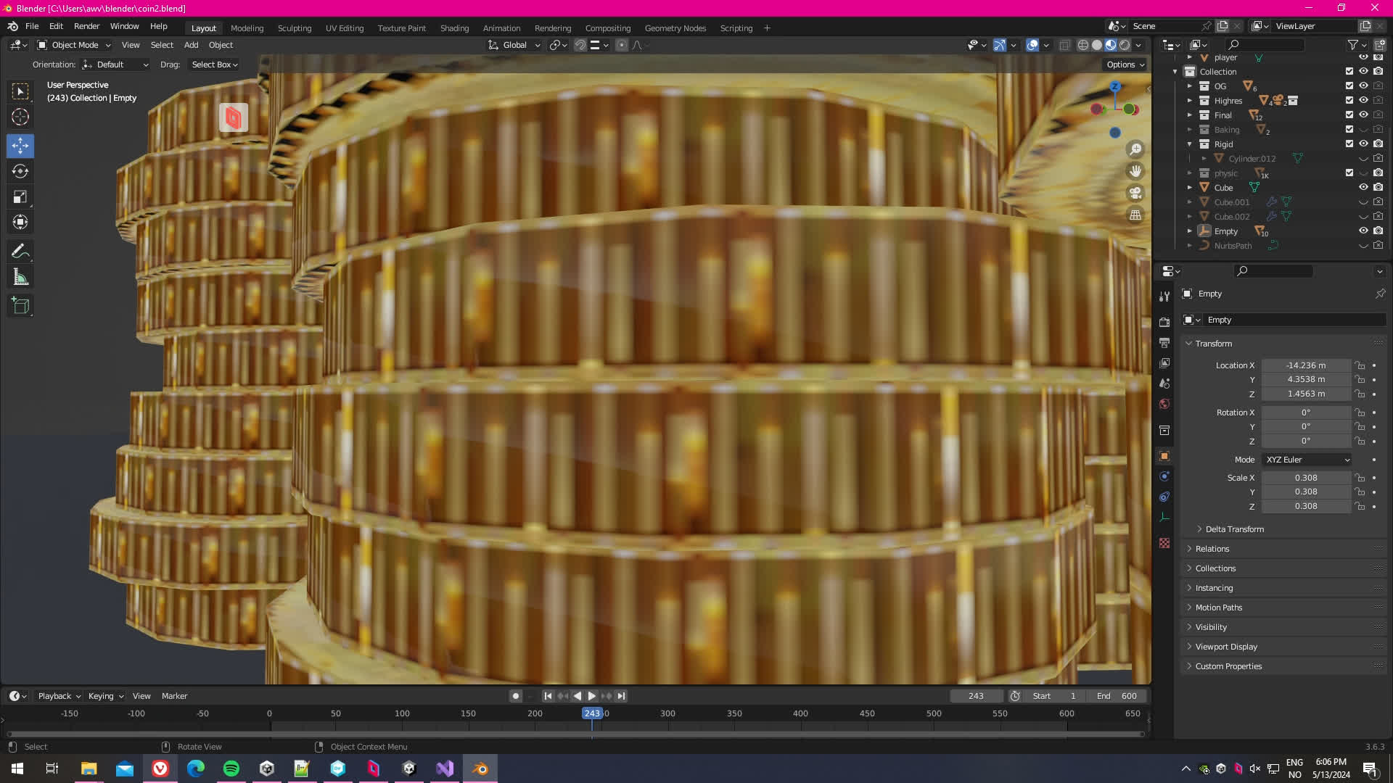Image resolution: width=1393 pixels, height=783 pixels.
Task: Open the Modifiers properties tab
Action: [1164, 476]
